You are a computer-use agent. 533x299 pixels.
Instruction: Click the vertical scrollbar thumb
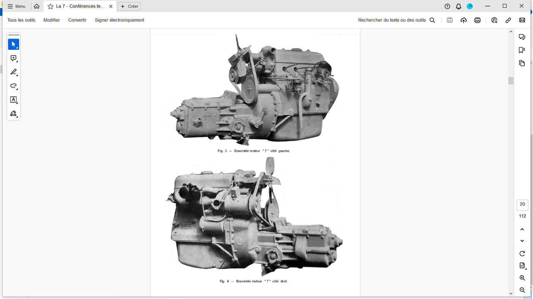(511, 81)
